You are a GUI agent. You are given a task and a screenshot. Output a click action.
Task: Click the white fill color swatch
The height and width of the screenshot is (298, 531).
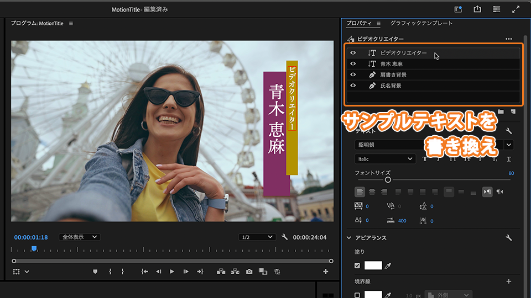click(373, 265)
